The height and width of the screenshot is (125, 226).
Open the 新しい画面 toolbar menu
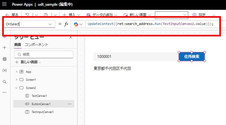tap(137, 15)
